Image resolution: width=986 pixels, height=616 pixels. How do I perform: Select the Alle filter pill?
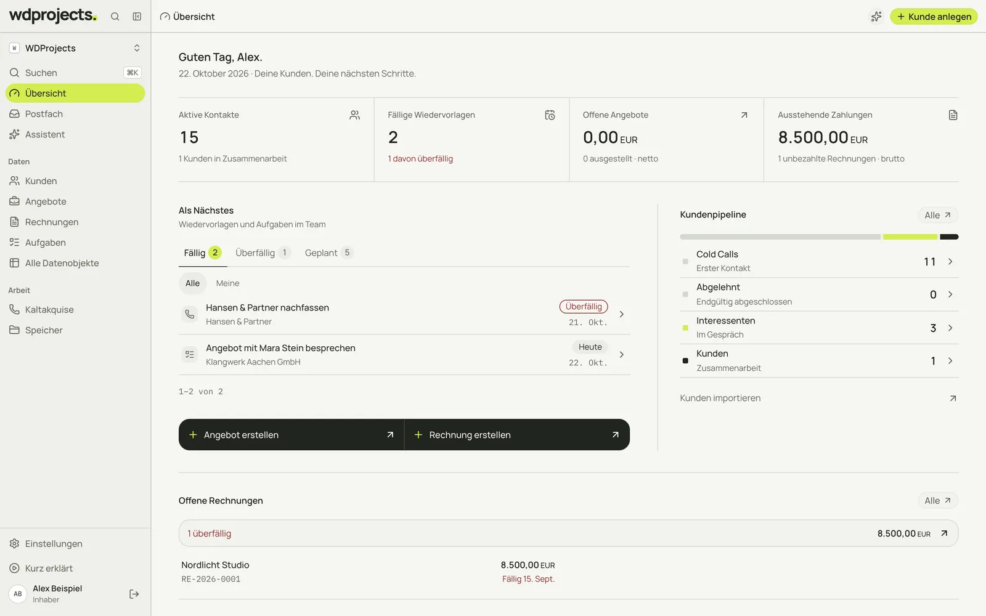coord(192,283)
